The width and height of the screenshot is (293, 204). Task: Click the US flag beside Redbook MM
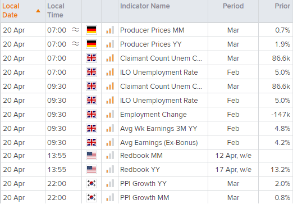pyautogui.click(x=91, y=156)
